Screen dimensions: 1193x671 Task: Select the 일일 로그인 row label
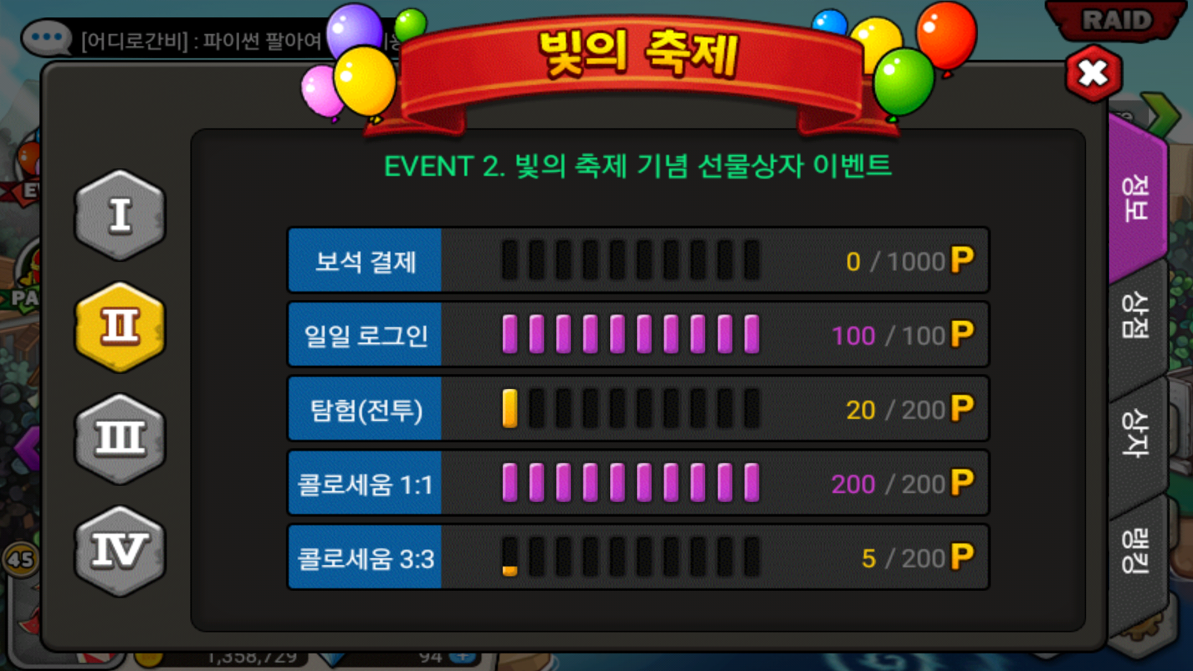[365, 335]
